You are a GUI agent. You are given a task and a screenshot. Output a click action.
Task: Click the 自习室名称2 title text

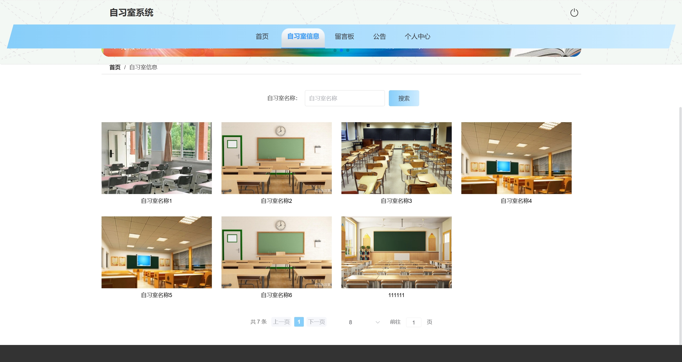(x=276, y=201)
